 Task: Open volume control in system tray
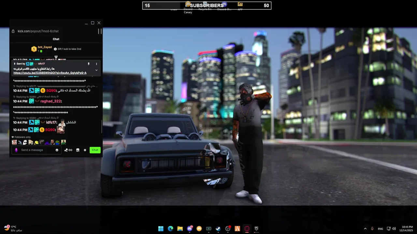pyautogui.click(x=394, y=229)
